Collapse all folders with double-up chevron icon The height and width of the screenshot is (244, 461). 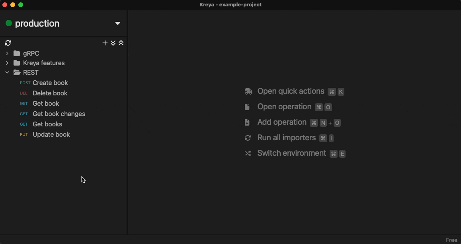coord(121,43)
